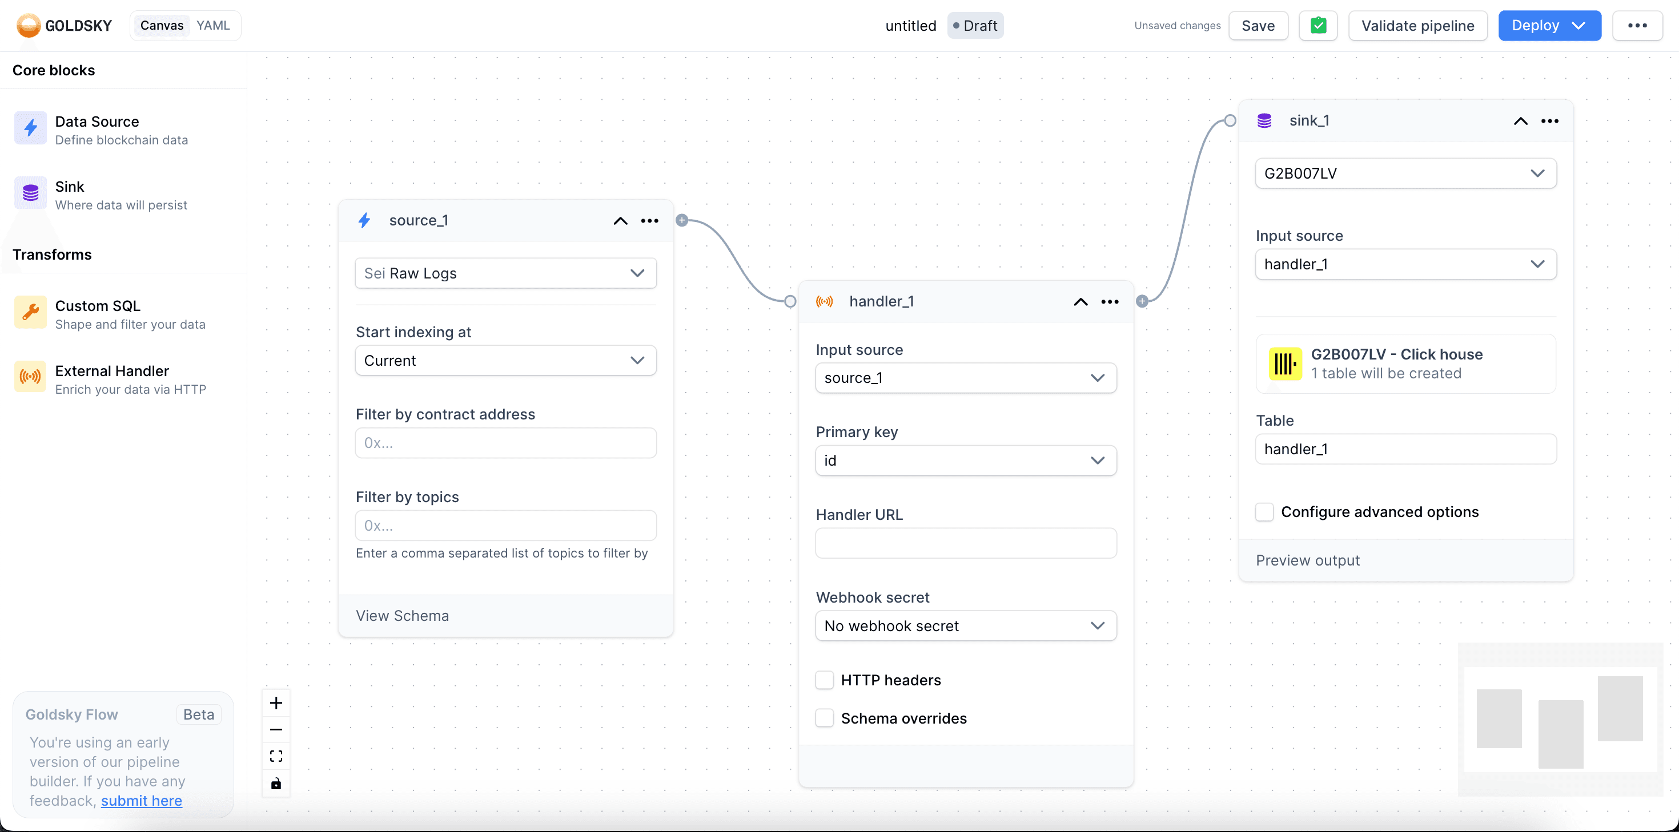The width and height of the screenshot is (1679, 832).
Task: Click the canvas zoom out minus icon
Action: [x=276, y=730]
